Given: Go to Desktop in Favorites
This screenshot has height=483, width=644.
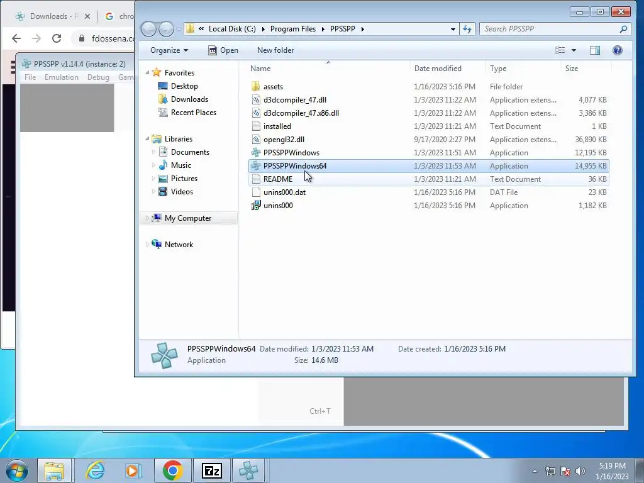Looking at the screenshot, I should 184,86.
